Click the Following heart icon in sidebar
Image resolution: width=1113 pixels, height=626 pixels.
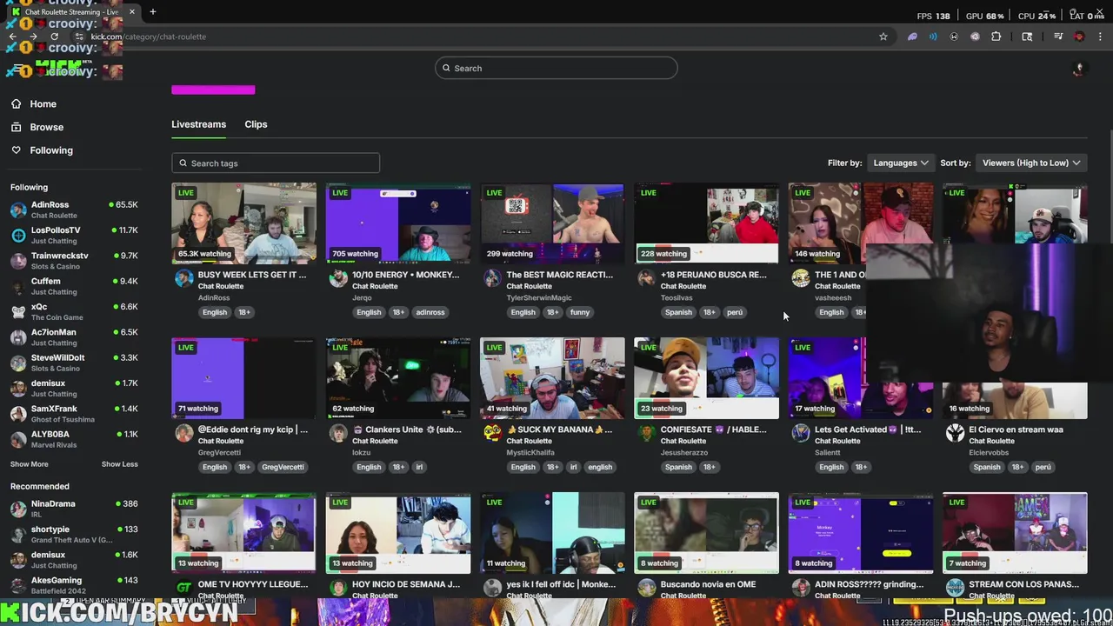point(16,150)
